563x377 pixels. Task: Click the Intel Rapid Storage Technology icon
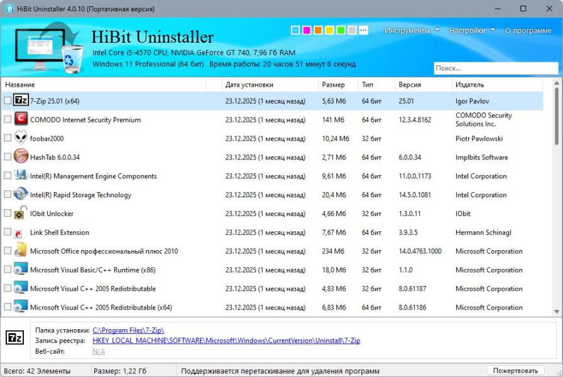[21, 195]
